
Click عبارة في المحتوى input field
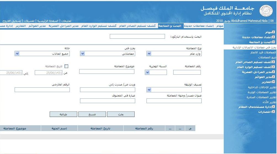[108, 101]
